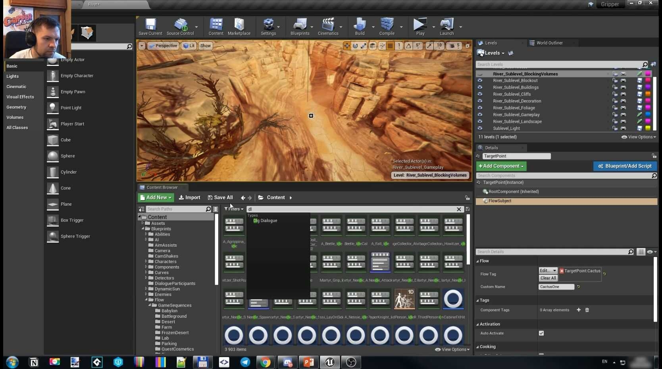
Task: Select the Geometry category
Action: [x=16, y=107]
